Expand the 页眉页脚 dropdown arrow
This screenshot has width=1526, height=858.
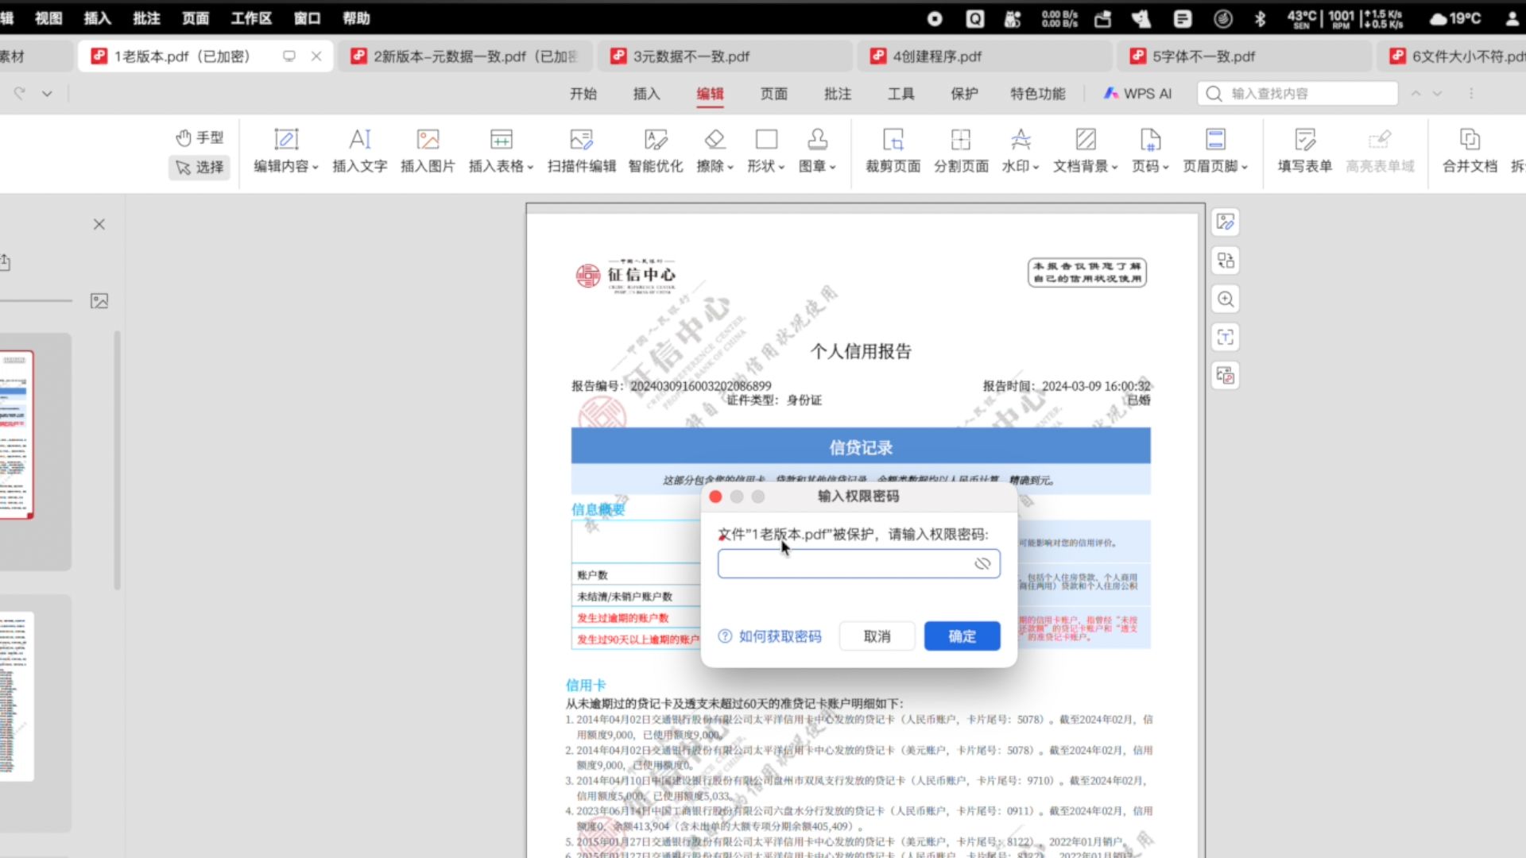[1245, 167]
